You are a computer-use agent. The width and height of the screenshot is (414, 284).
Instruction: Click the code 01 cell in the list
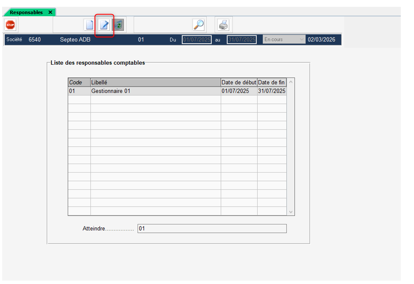[x=79, y=91]
